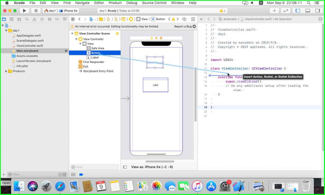Select AppDelegate.swift file
Image resolution: width=325 pixels, height=195 pixels.
coord(29,36)
